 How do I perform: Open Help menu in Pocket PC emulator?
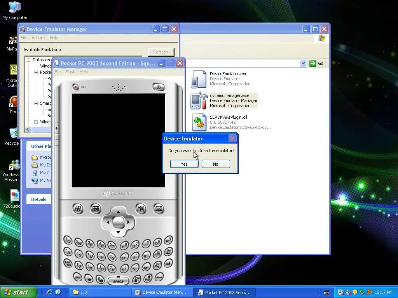pos(84,72)
